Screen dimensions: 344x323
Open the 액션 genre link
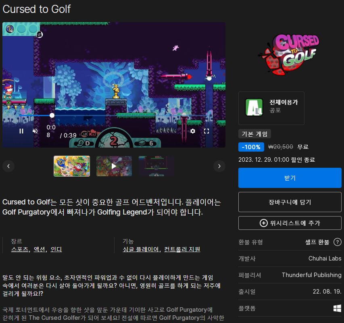(x=40, y=249)
